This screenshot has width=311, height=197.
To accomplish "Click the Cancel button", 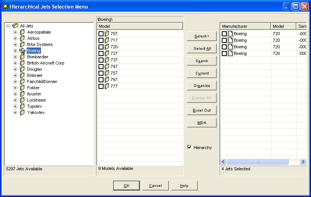I will pos(155,186).
